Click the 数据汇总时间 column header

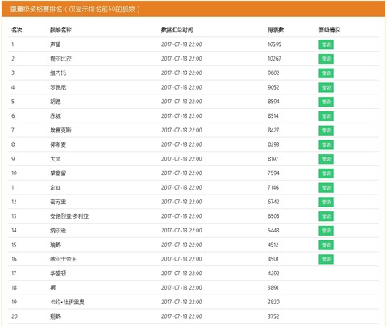[177, 30]
